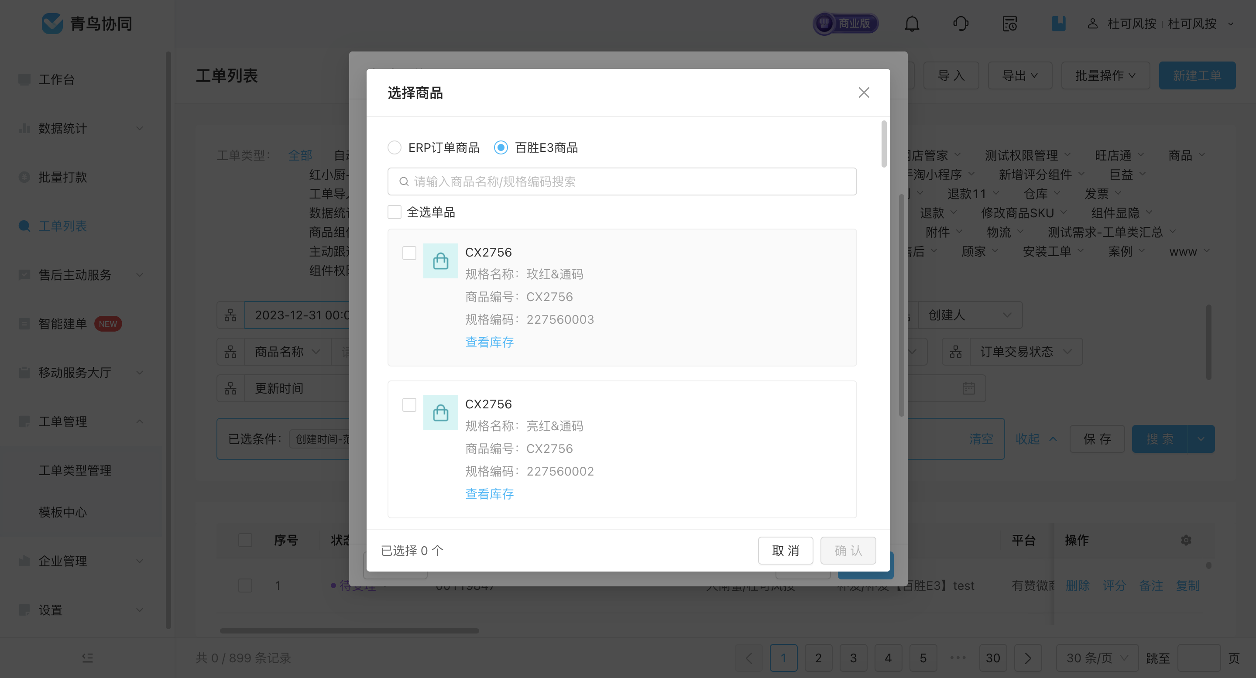Expand the 数据统计 sidebar menu
Image resolution: width=1256 pixels, height=678 pixels.
[x=140, y=128]
